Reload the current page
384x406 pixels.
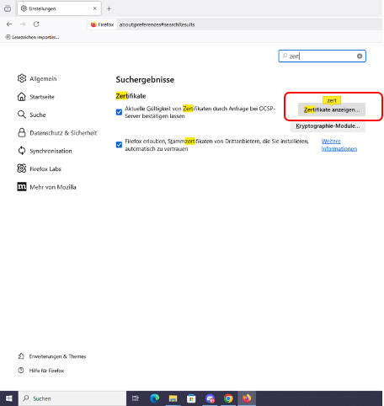pyautogui.click(x=36, y=24)
